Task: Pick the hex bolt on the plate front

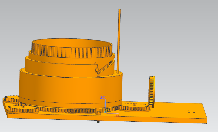Action: coord(98,113)
